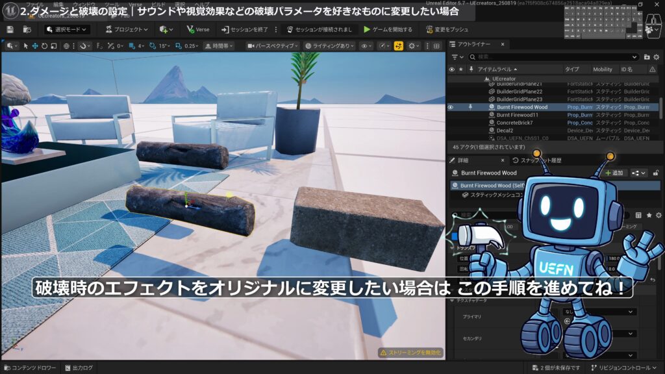Click the Save icon in the main toolbar
The image size is (665, 374).
10,29
